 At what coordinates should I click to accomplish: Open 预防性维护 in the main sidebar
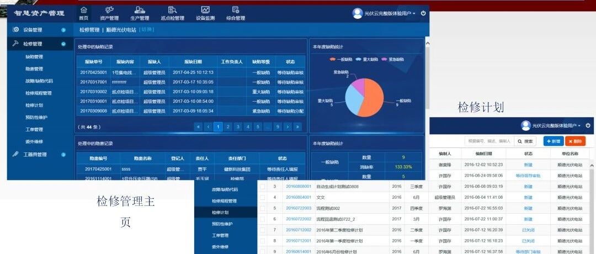(36, 118)
